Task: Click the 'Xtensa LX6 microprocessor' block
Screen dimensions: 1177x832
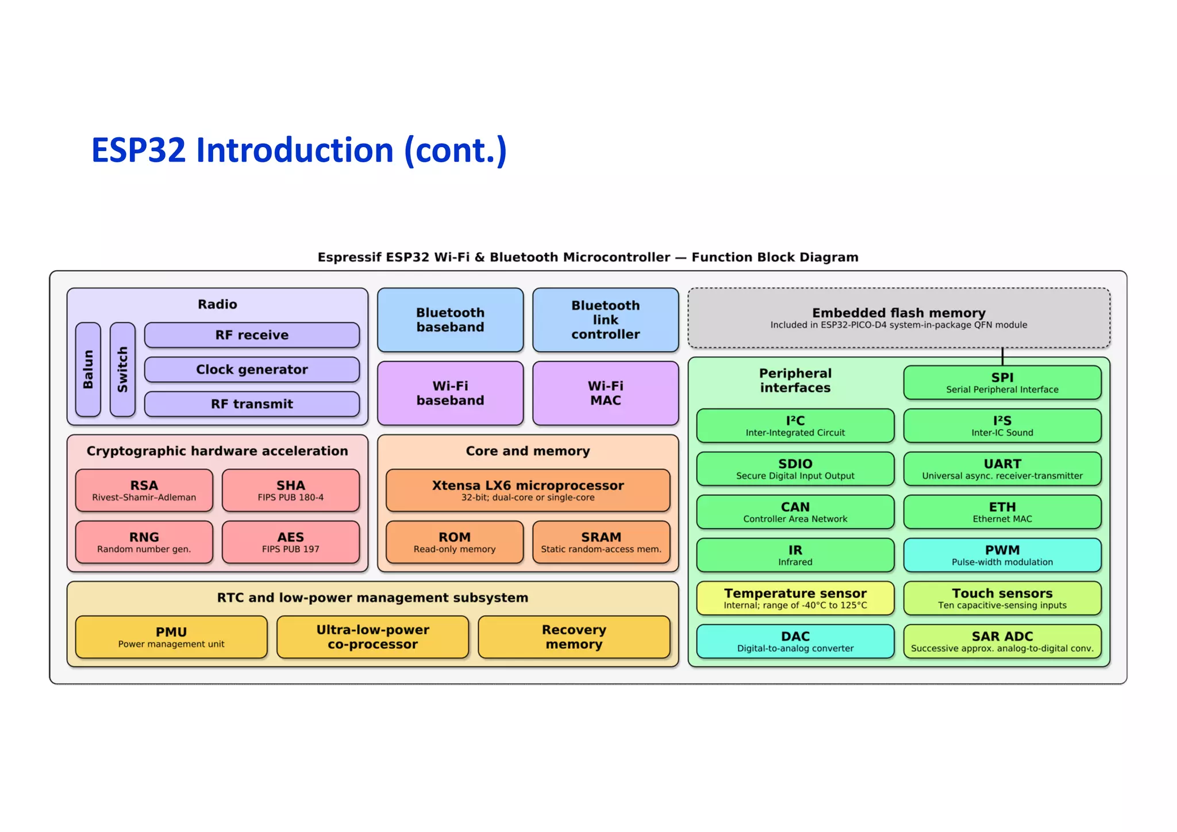Action: tap(528, 490)
